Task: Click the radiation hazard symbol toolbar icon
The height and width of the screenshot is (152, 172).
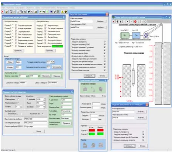Action: [x=66, y=12]
